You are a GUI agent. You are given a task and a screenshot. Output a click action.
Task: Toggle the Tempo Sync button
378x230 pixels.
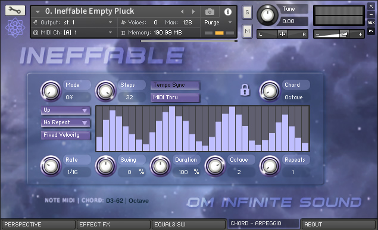[175, 85]
